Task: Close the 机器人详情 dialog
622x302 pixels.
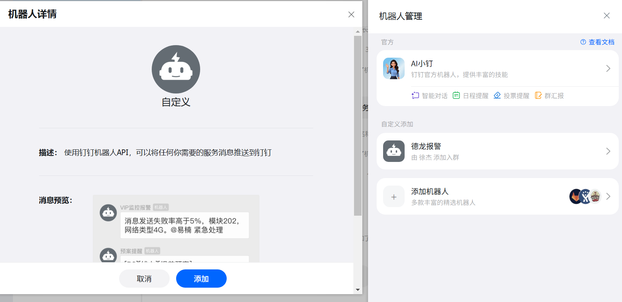Action: coord(351,14)
